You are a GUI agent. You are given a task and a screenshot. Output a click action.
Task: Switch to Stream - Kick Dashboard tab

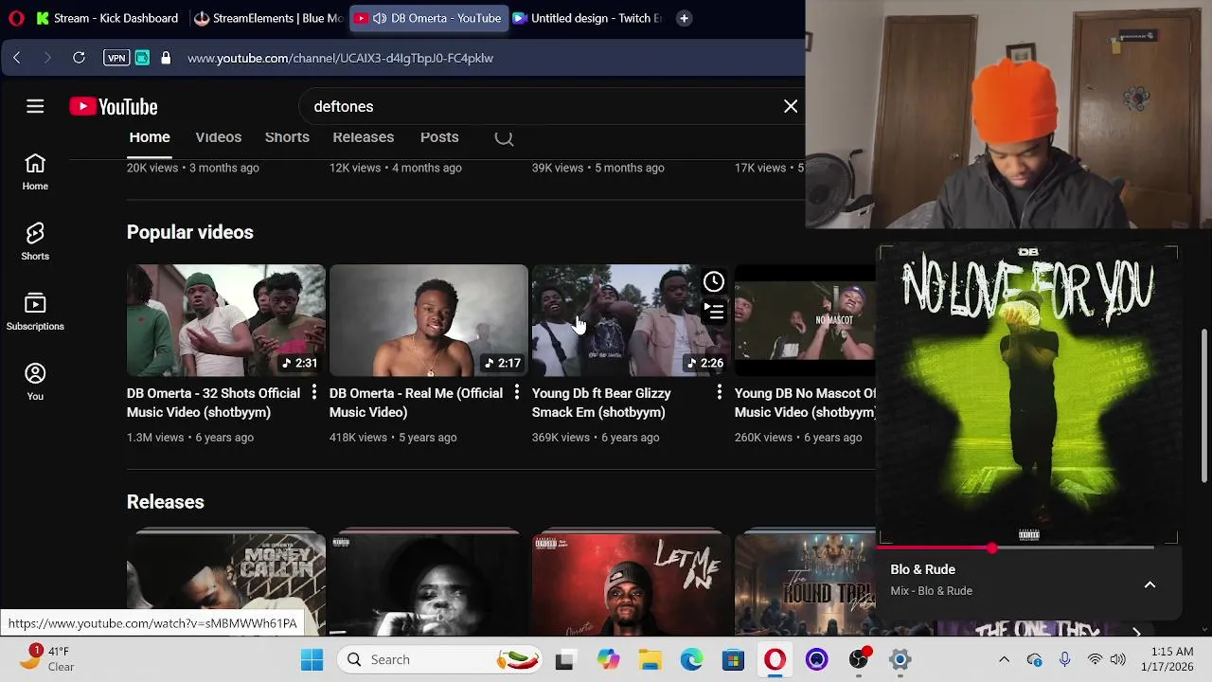[x=107, y=18]
